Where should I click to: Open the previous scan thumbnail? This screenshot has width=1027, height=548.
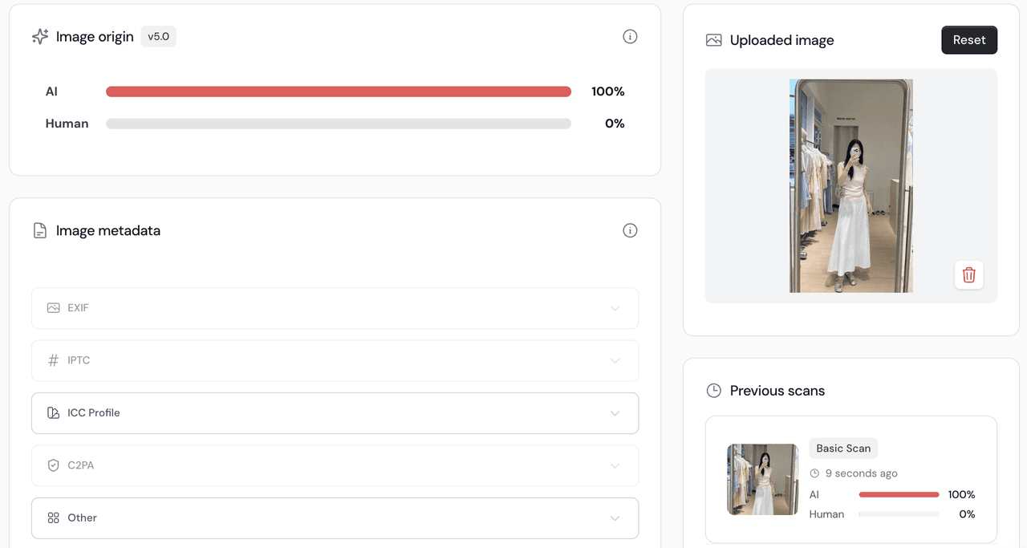(762, 480)
